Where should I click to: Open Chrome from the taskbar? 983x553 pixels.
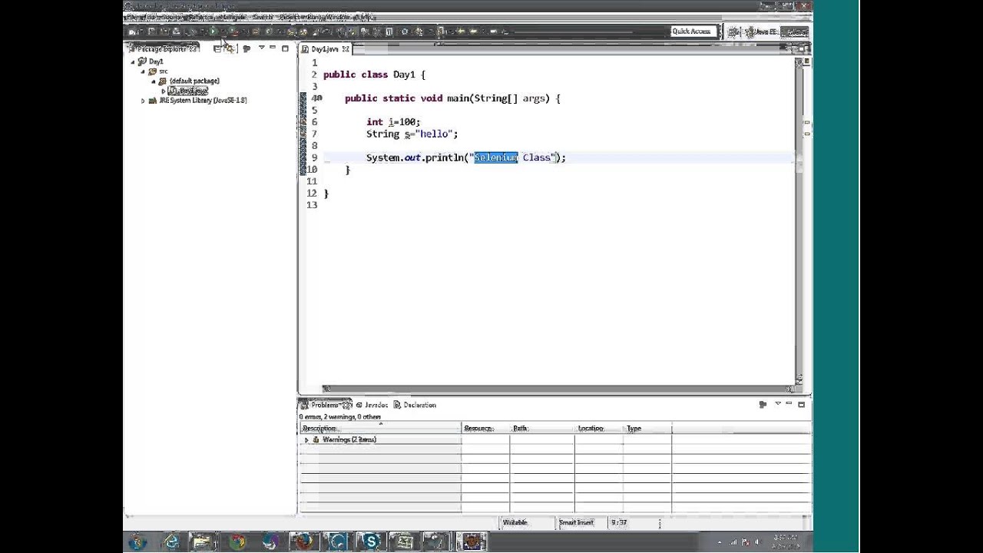coord(237,542)
